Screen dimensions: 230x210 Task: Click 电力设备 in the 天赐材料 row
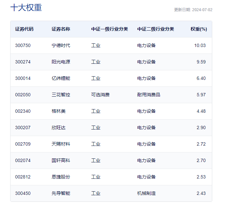(x=146, y=144)
